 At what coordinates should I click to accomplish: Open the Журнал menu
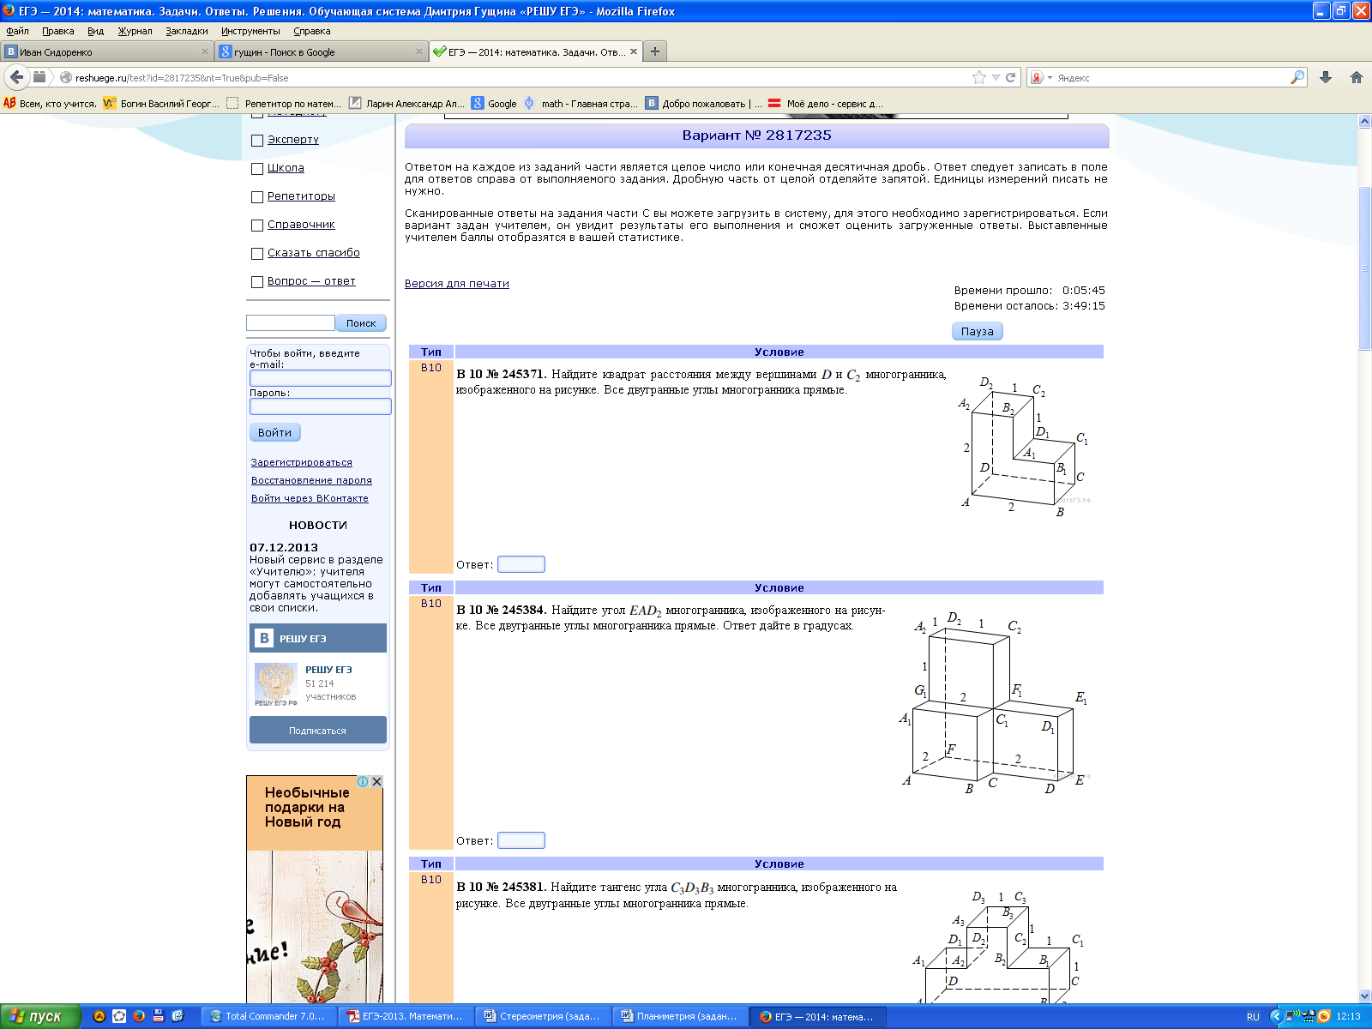135,31
